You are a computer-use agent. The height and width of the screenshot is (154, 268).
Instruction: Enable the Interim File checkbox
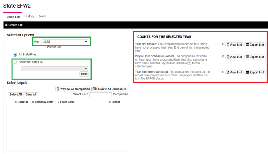click(44, 47)
